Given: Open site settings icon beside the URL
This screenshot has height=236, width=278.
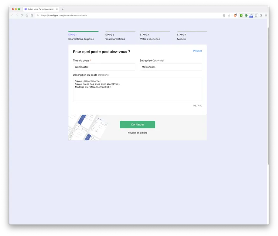Looking at the screenshot, I should click(x=38, y=16).
